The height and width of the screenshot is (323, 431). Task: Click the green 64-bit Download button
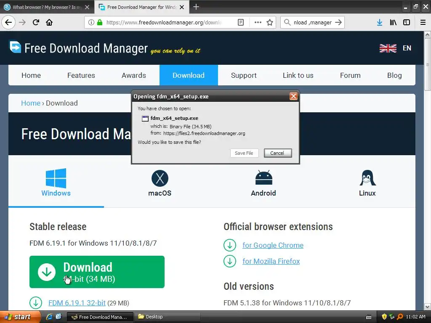(97, 272)
